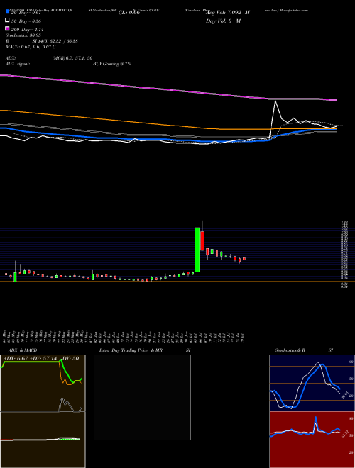The image size is (355, 468).
Task: Select the '(MGR) 6.7, 57.1, 50' ADX values
Action: pos(72,58)
